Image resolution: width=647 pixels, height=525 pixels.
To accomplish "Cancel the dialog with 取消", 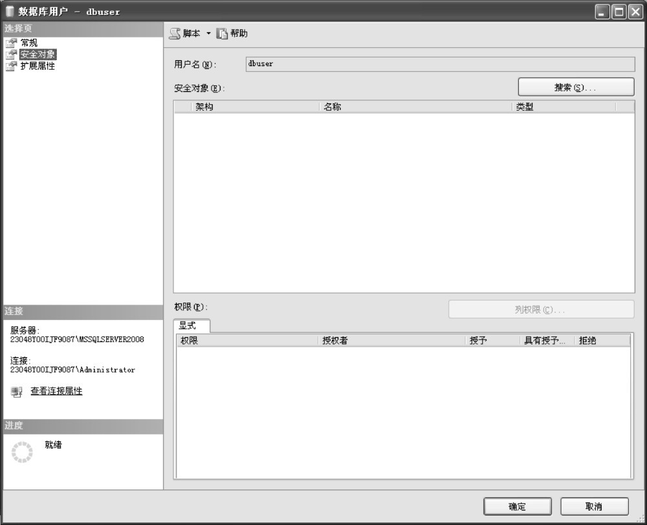I will (594, 507).
